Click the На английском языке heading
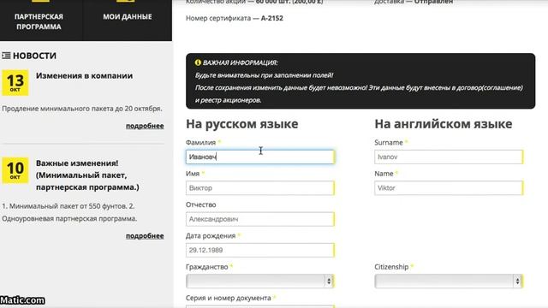Viewport: 548px width, 308px height. (444, 124)
